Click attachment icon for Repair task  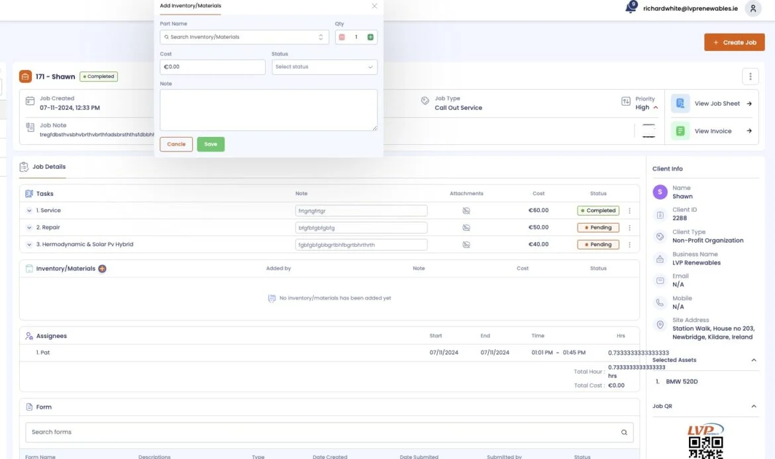pyautogui.click(x=466, y=228)
